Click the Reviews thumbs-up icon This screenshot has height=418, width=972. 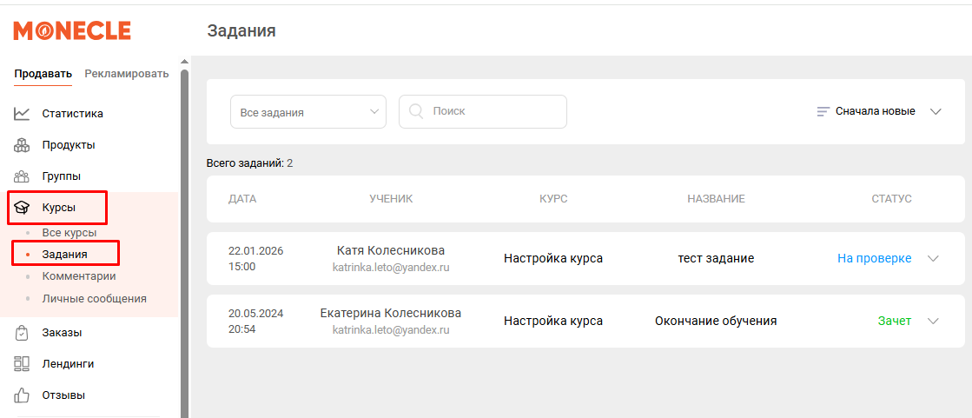click(23, 395)
